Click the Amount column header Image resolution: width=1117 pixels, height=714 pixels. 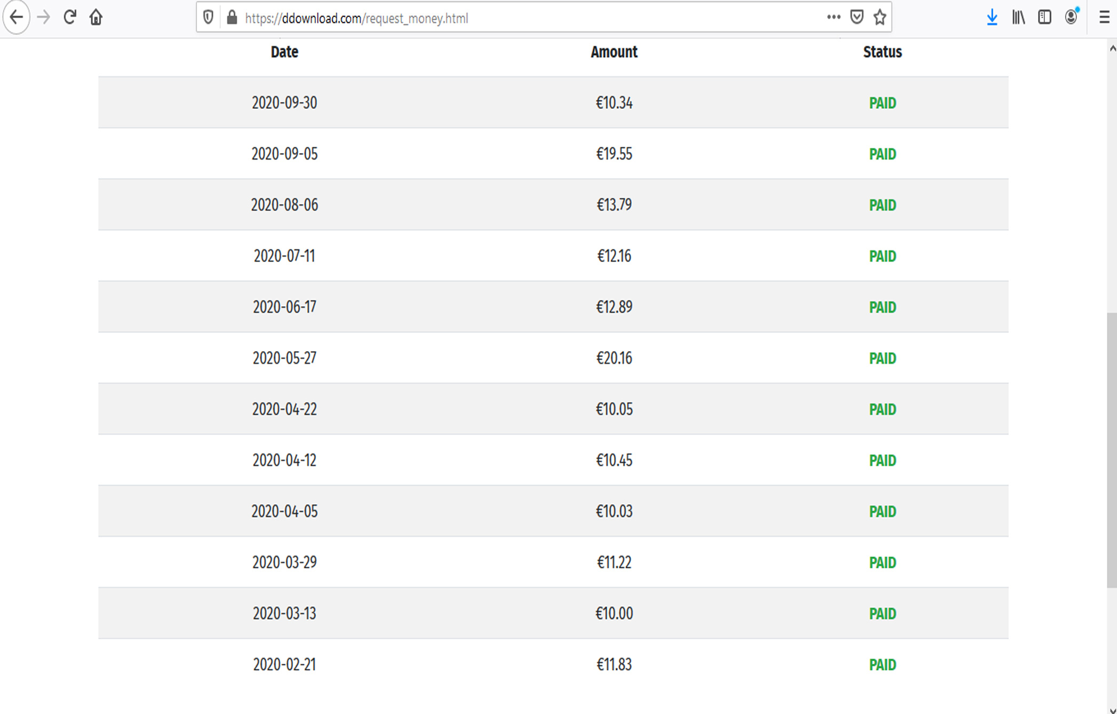pyautogui.click(x=614, y=52)
